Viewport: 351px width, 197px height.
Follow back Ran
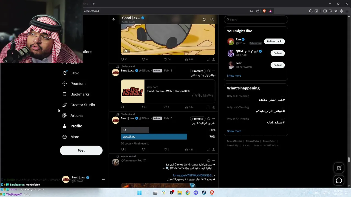tap(274, 41)
